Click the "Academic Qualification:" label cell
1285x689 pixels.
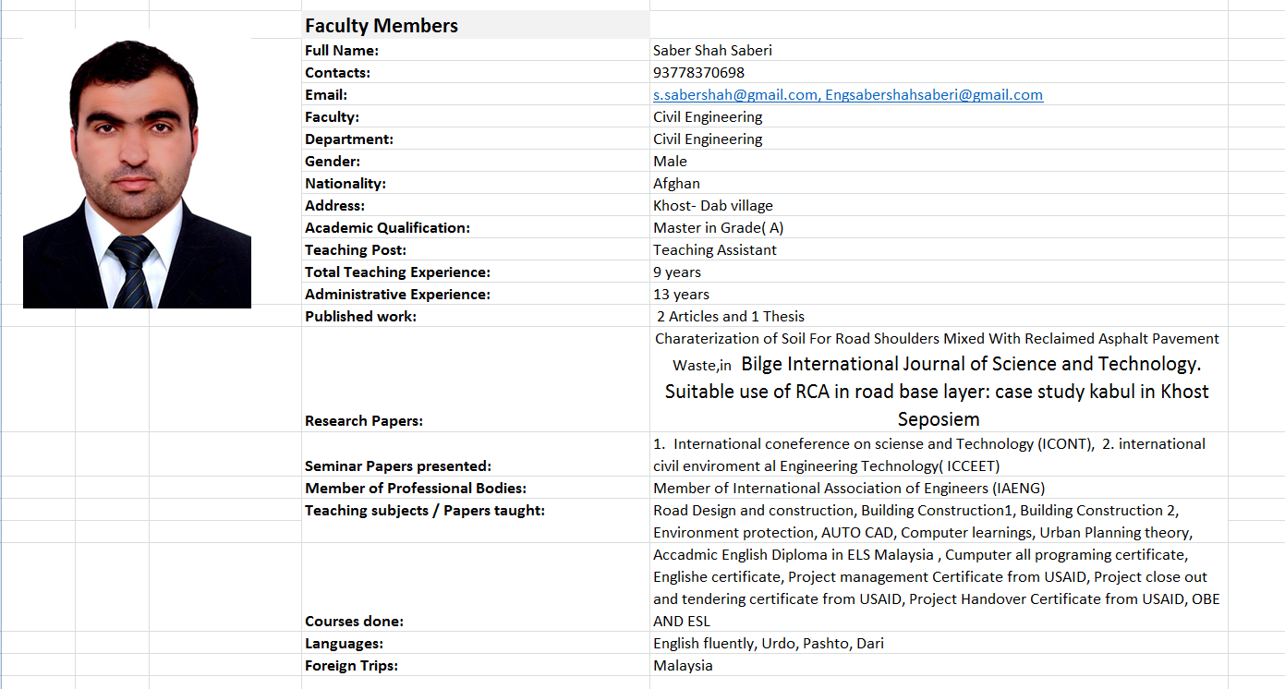click(x=476, y=227)
